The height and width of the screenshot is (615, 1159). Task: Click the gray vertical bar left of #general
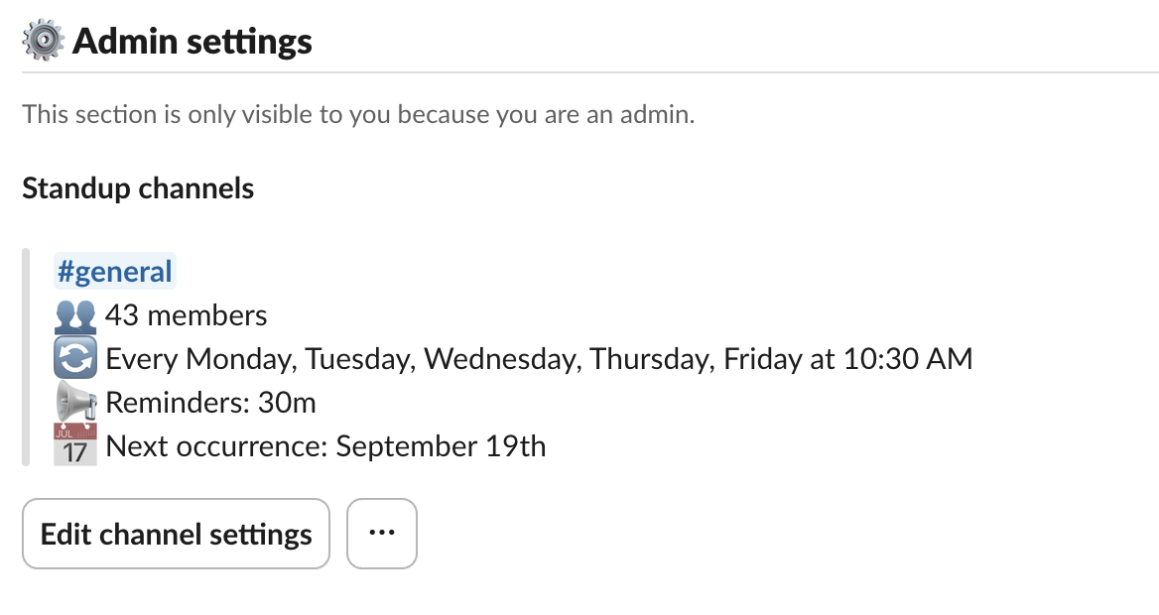(27, 357)
